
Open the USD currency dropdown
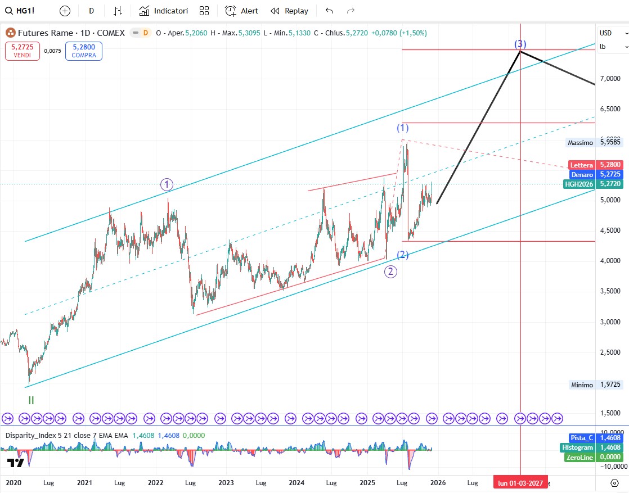click(613, 33)
